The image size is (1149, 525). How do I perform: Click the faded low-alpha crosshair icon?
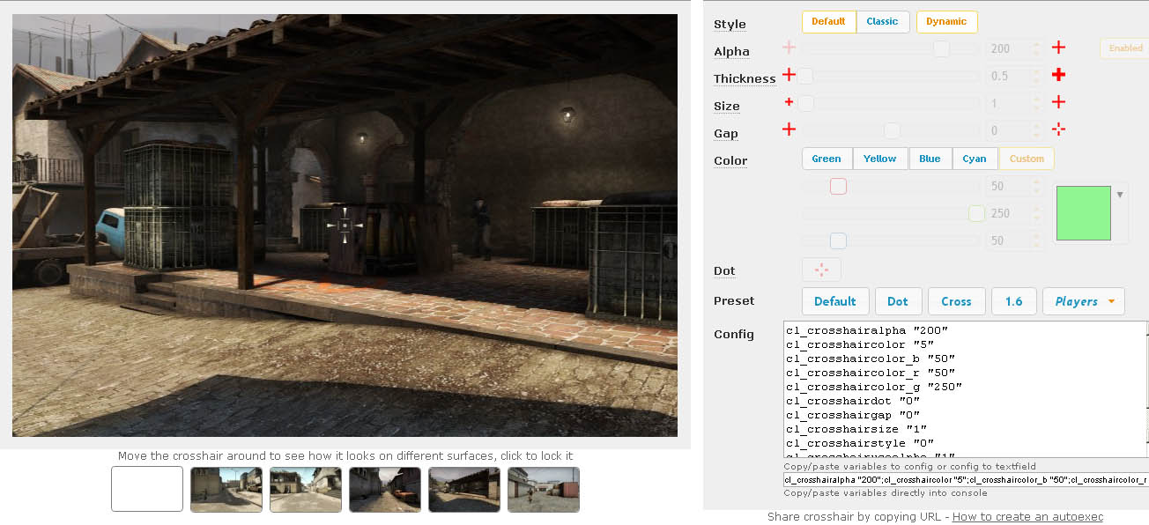coord(789,48)
